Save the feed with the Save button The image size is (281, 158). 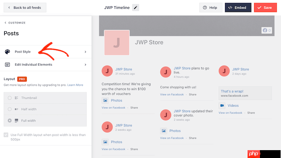pyautogui.click(x=265, y=7)
